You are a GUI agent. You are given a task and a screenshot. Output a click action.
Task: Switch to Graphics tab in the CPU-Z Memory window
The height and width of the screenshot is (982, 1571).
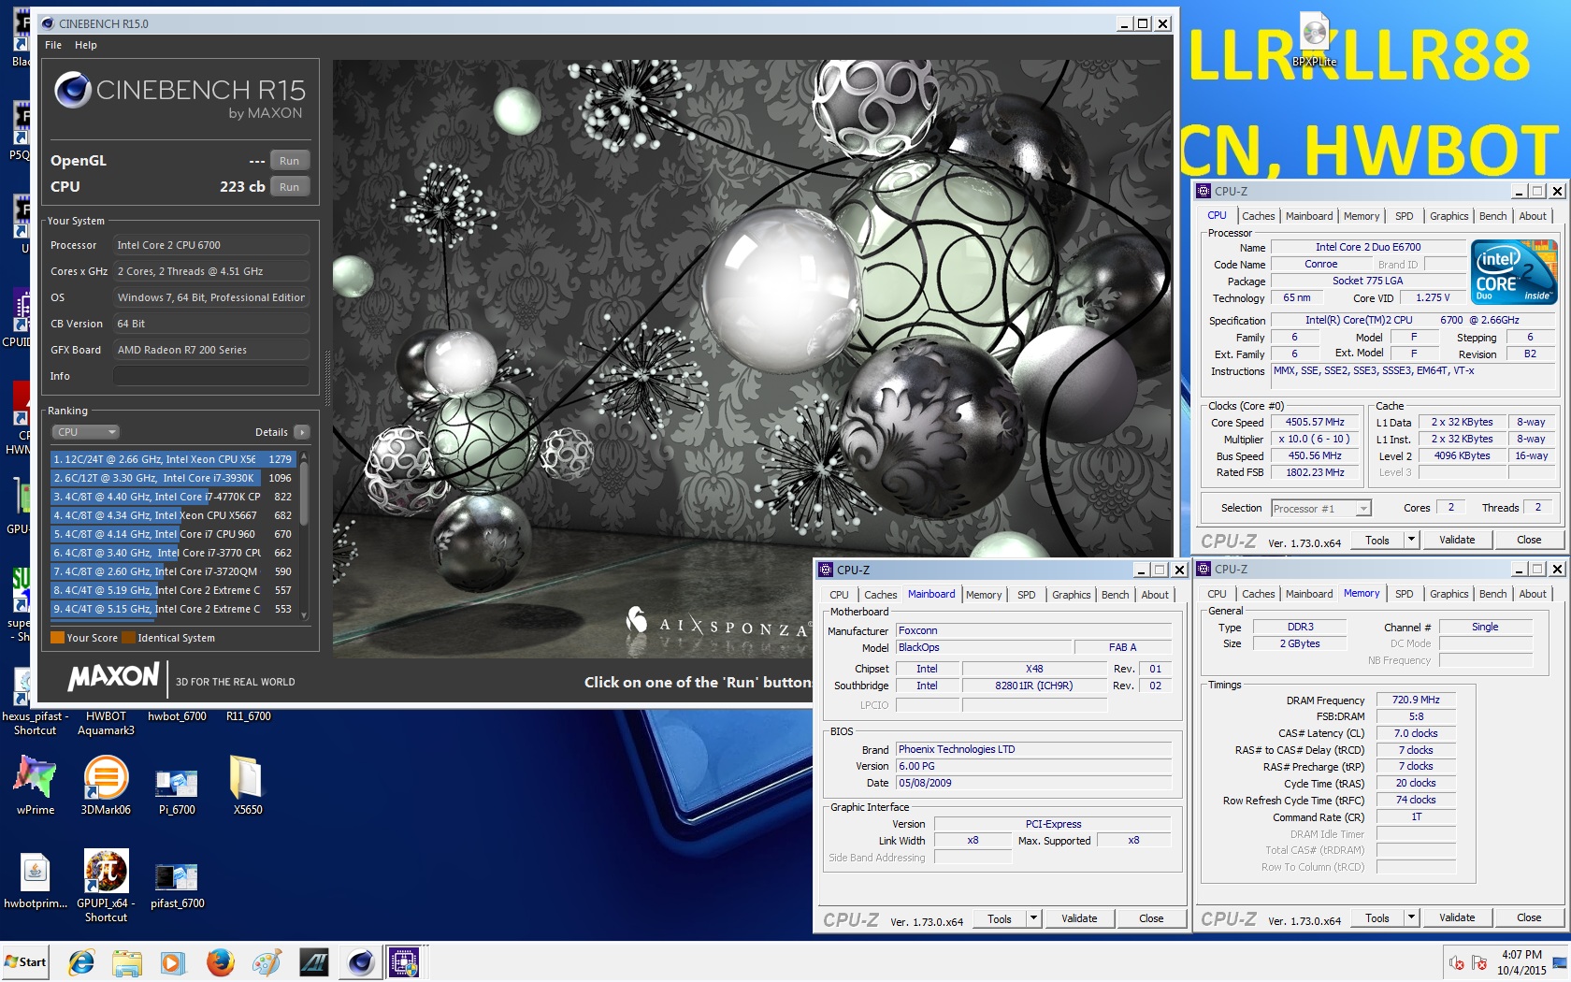pos(1448,594)
